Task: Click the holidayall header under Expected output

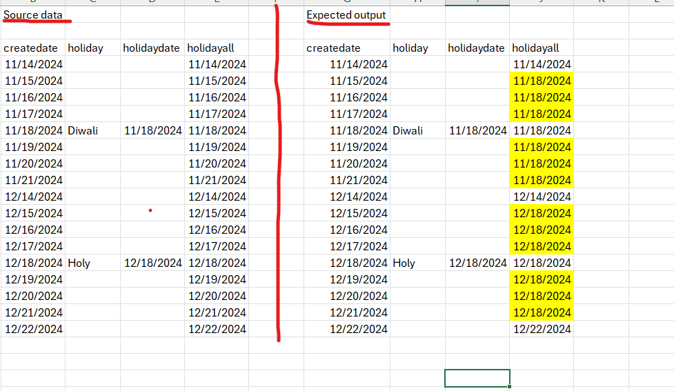Action: pos(542,48)
